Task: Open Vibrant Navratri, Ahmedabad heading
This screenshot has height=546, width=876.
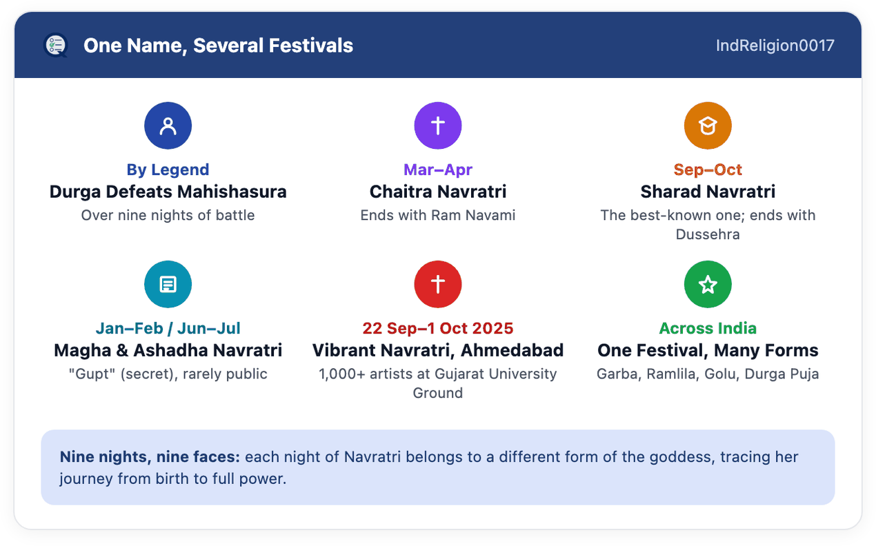Action: click(x=438, y=350)
